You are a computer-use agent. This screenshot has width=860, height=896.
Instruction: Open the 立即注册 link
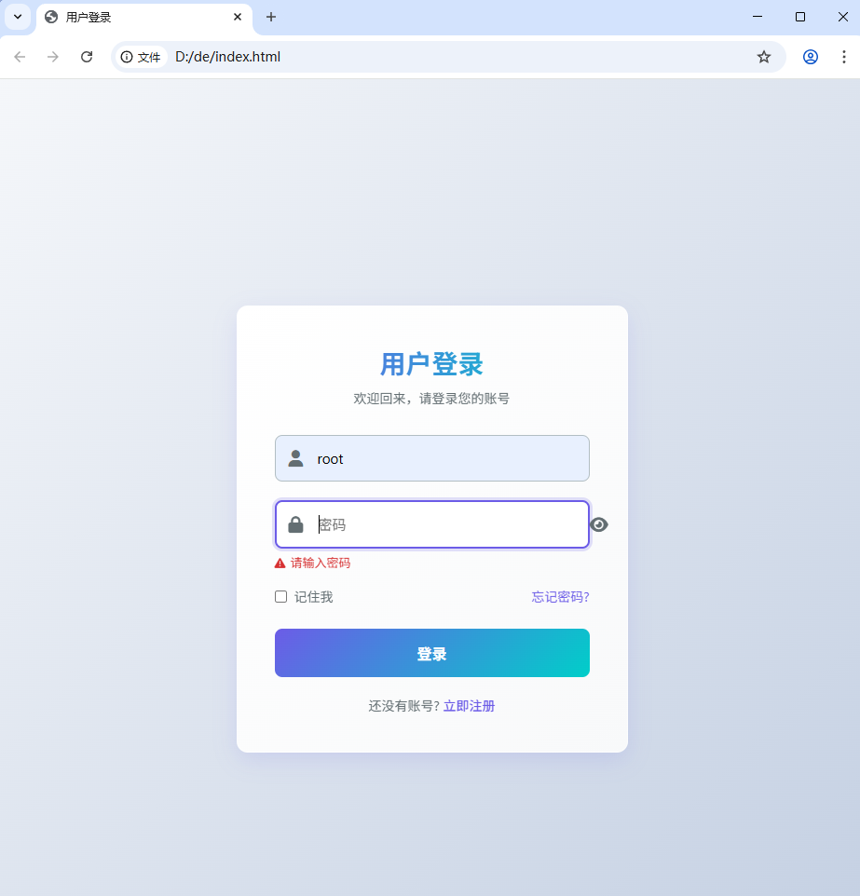tap(469, 706)
